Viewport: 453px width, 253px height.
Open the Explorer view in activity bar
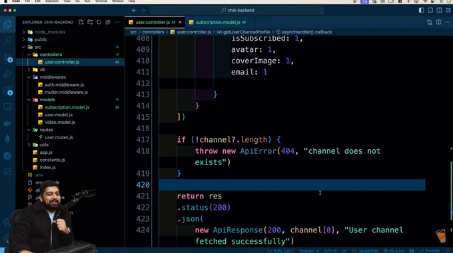(x=7, y=25)
